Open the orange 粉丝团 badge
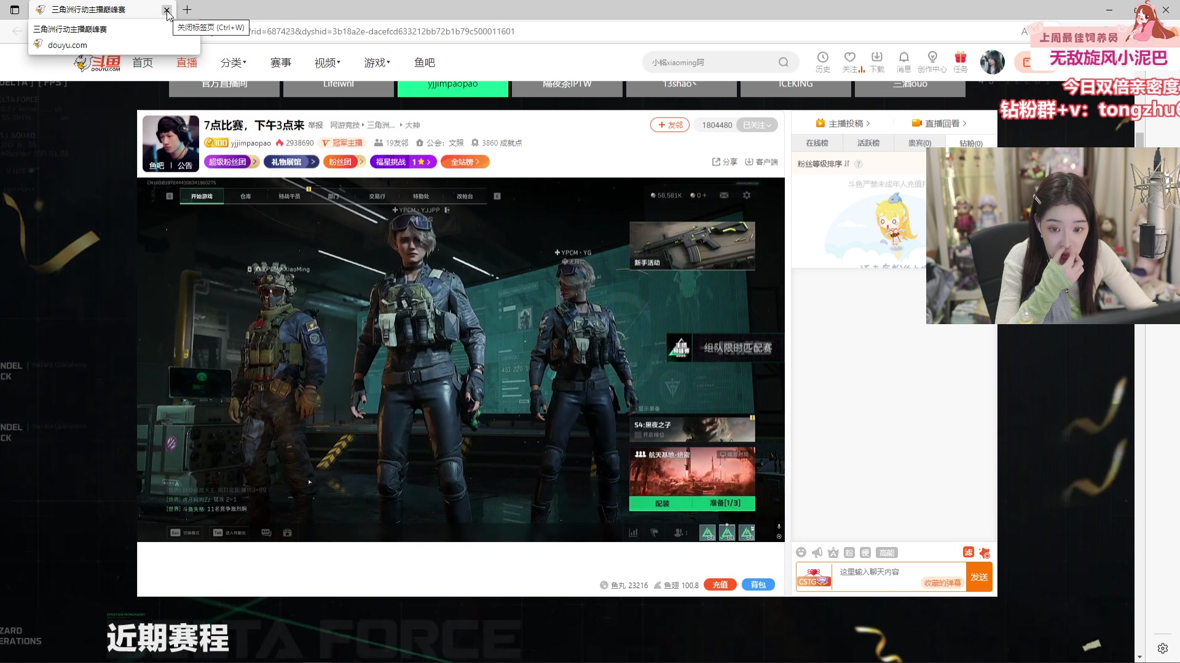The width and height of the screenshot is (1180, 663). [345, 162]
